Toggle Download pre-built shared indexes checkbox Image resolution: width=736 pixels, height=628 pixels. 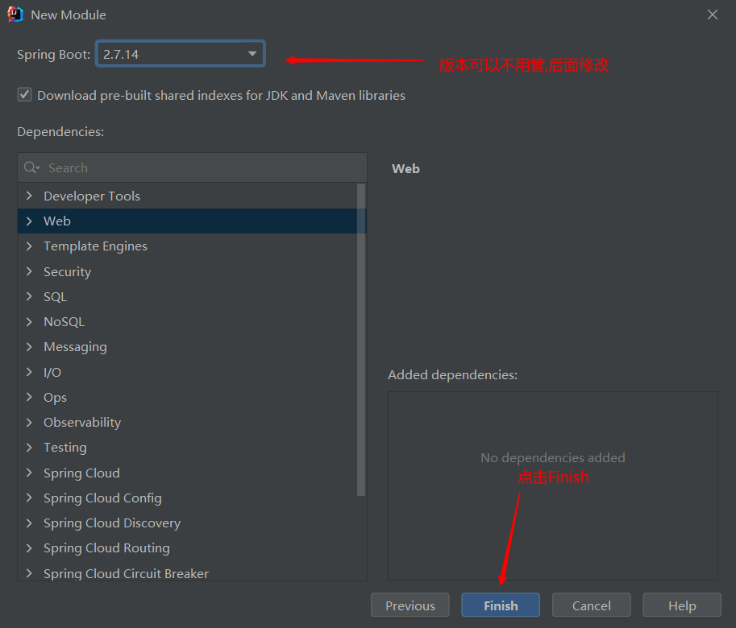[x=24, y=95]
